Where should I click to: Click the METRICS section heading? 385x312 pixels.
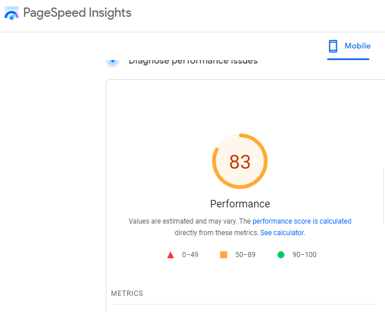[127, 294]
